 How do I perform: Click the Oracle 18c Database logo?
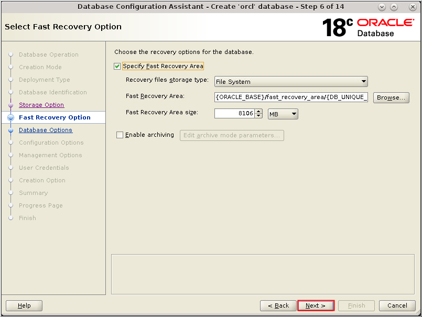click(x=368, y=27)
